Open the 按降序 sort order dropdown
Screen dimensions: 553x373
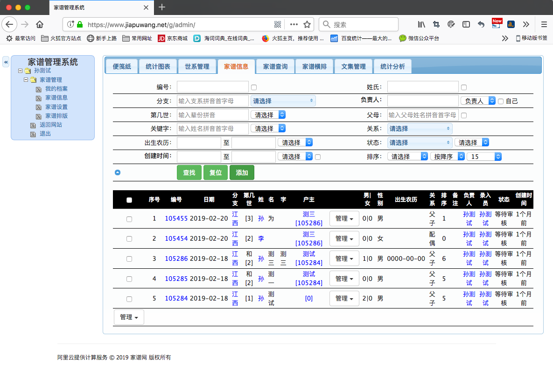(x=448, y=157)
